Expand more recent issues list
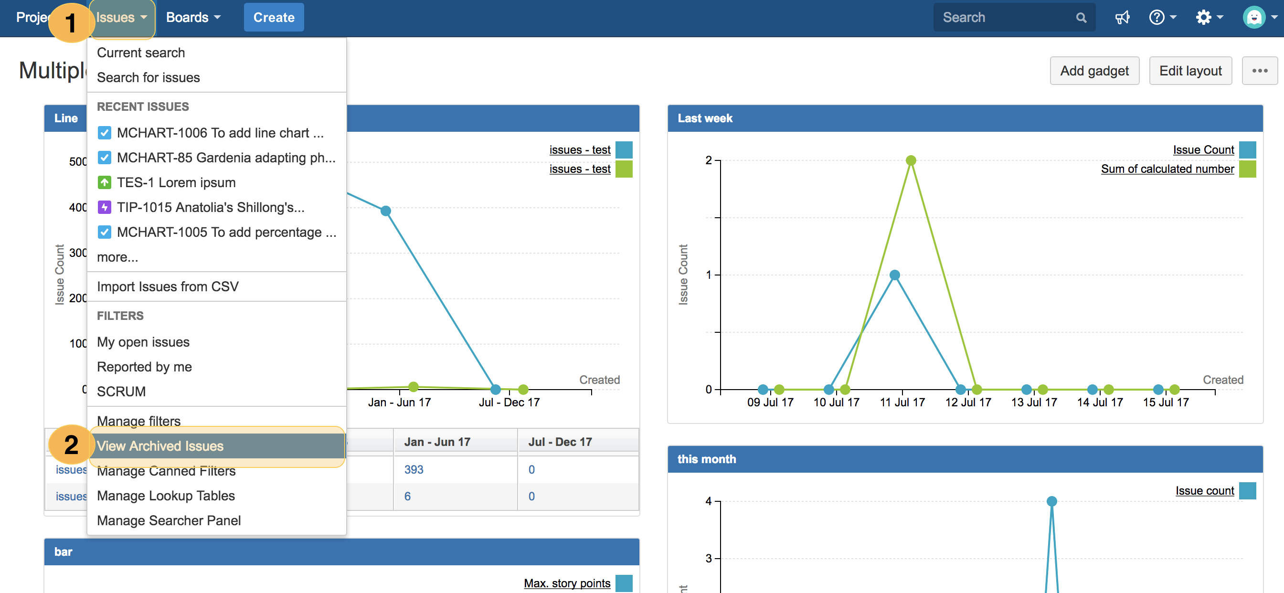The width and height of the screenshot is (1284, 593). coord(117,257)
